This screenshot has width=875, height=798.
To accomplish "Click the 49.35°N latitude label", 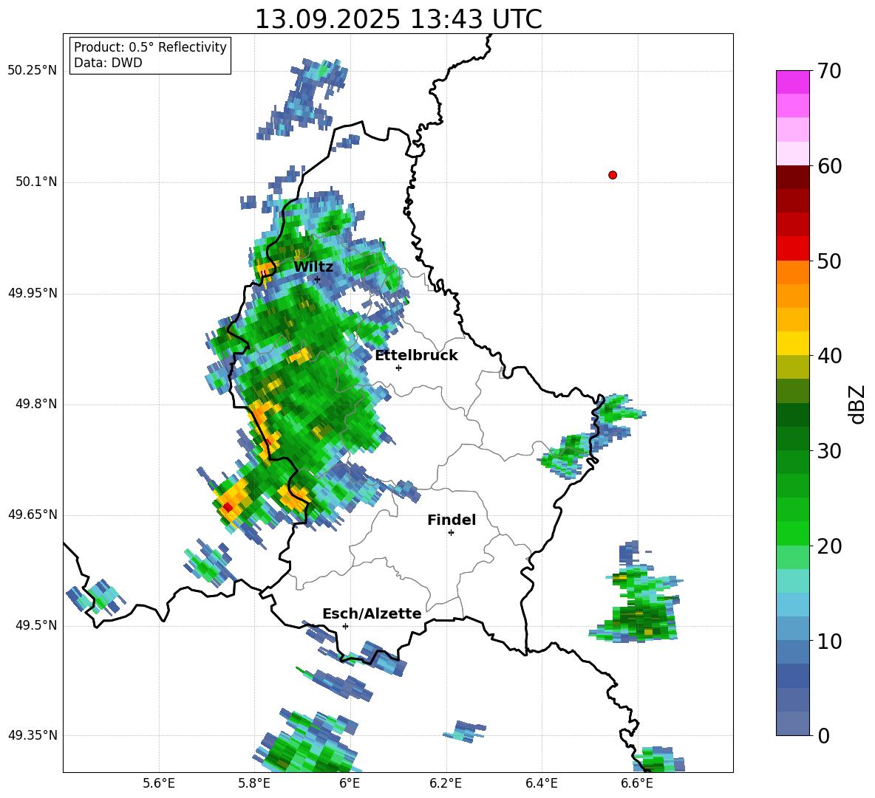I will (32, 735).
